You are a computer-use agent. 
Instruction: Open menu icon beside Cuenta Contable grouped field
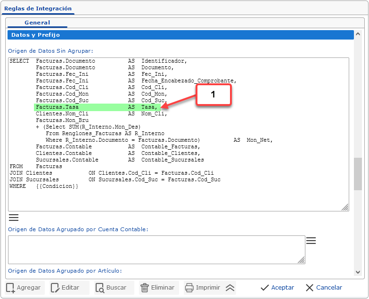311,241
